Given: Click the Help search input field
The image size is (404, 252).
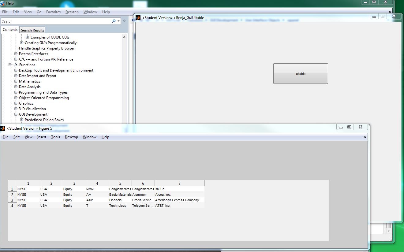Looking at the screenshot, I should coord(55,21).
